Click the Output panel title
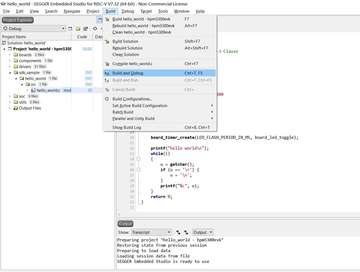Image resolution: width=360 pixels, height=272 pixels. point(125,224)
